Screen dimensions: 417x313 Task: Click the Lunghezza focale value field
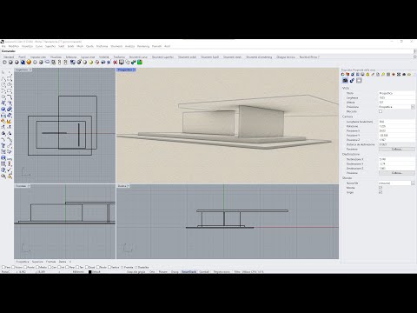397,122
